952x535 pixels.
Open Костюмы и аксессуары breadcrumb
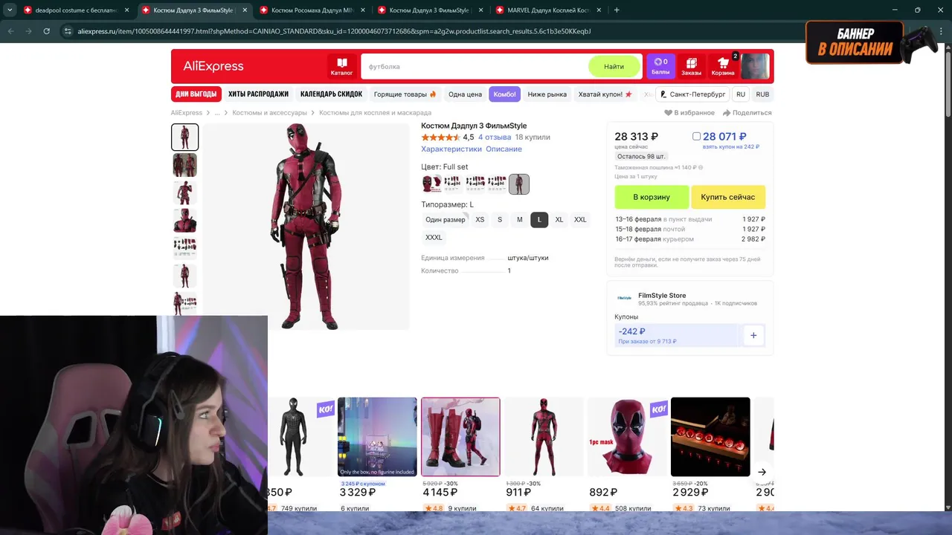[x=269, y=113]
